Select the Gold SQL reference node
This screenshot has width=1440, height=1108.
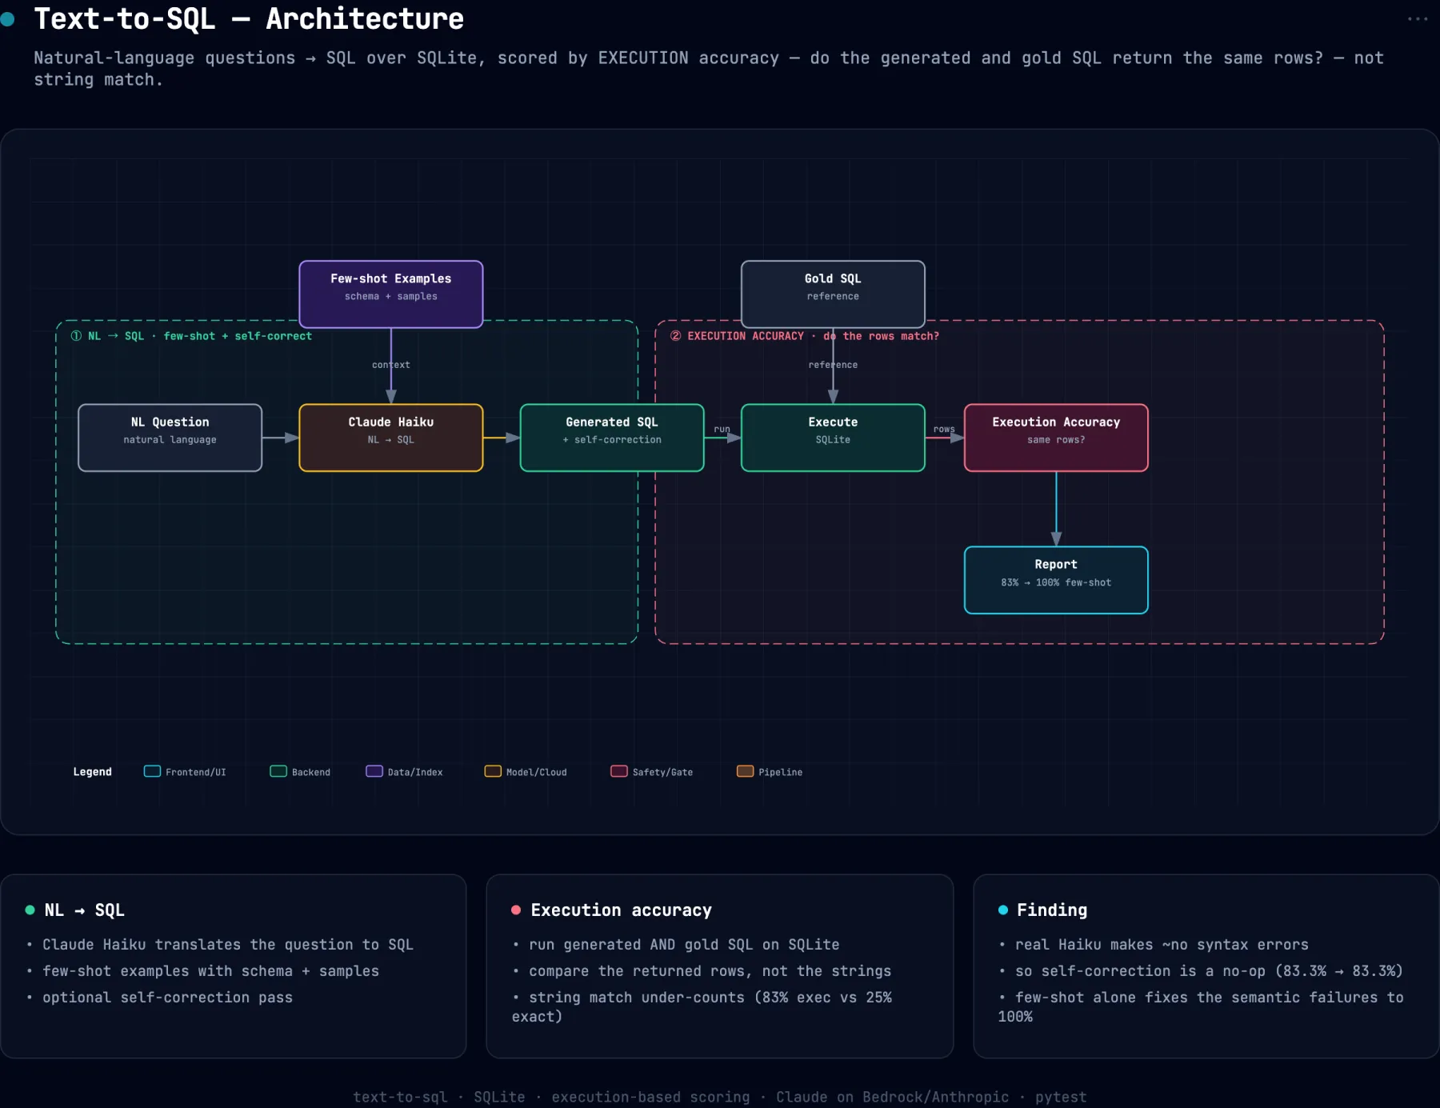pos(833,294)
